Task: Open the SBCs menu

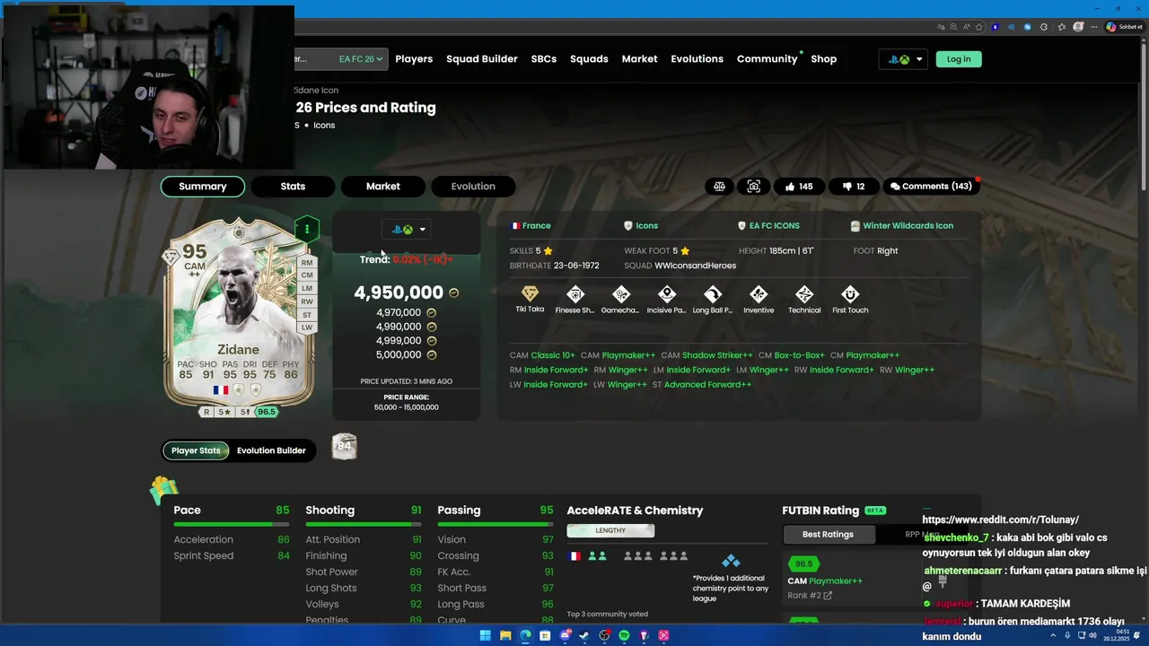Action: [x=544, y=59]
